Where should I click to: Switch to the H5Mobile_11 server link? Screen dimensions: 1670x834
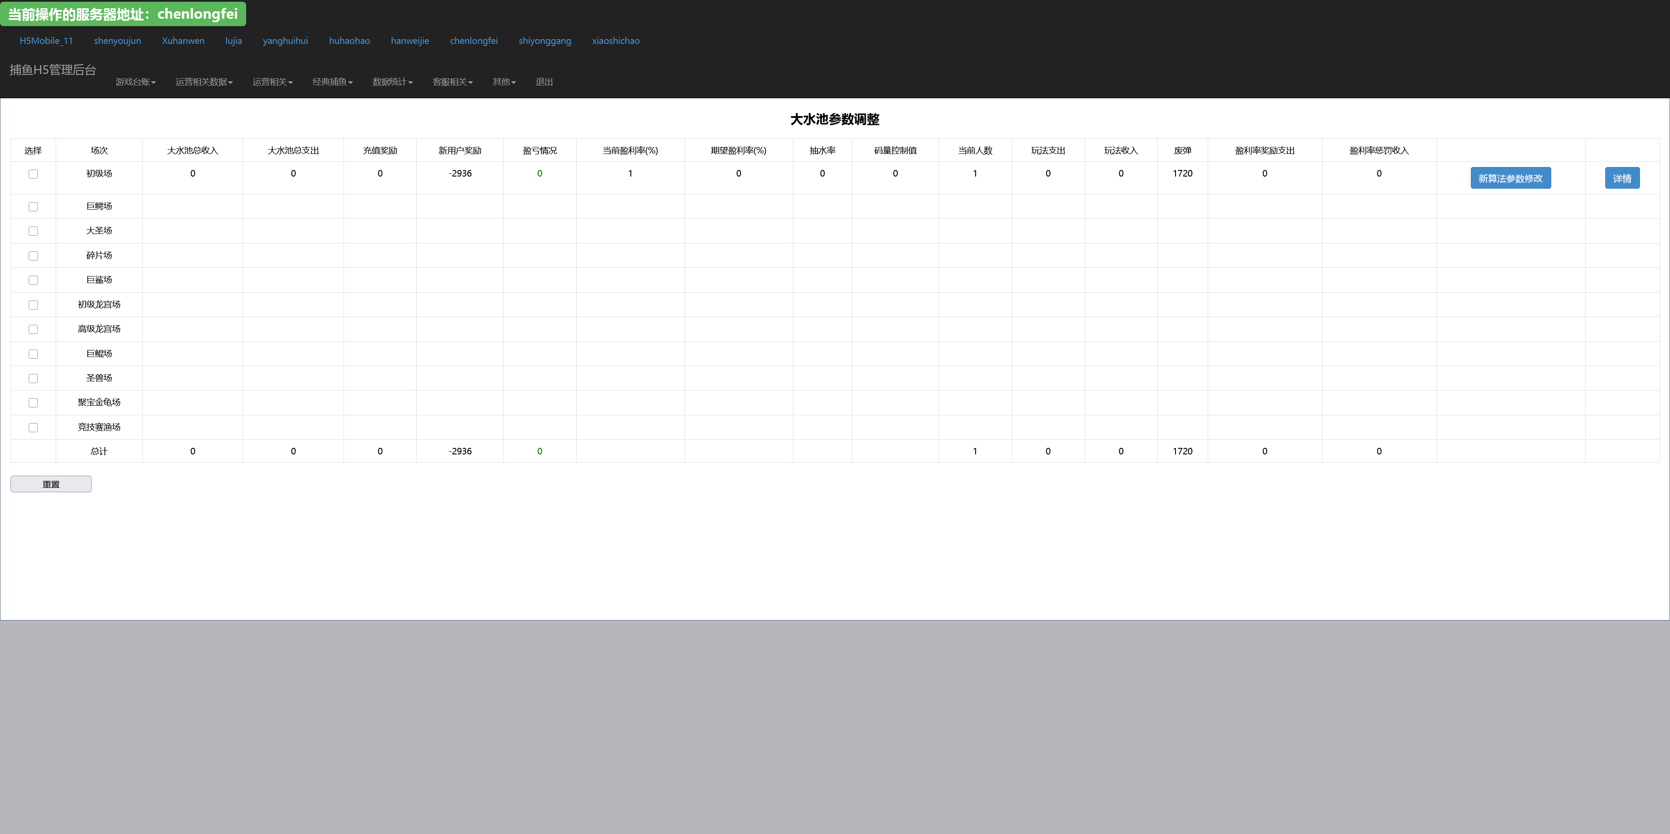46,41
